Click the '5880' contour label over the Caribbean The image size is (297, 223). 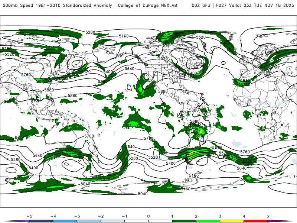point(163,91)
